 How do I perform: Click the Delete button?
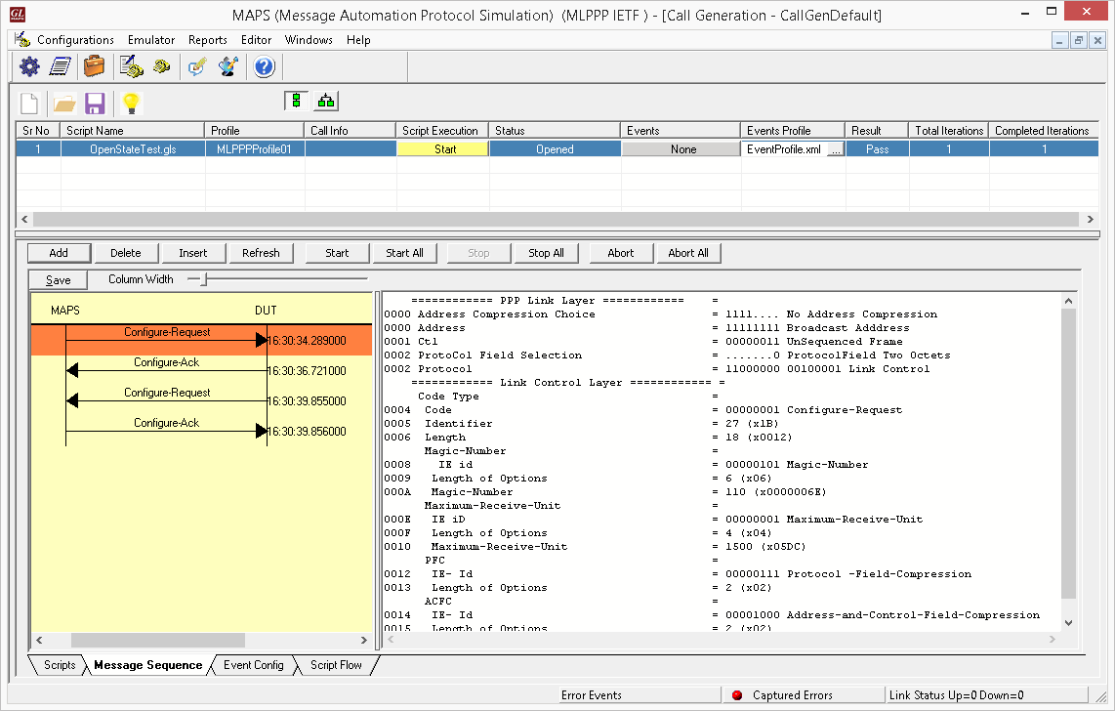tap(126, 253)
